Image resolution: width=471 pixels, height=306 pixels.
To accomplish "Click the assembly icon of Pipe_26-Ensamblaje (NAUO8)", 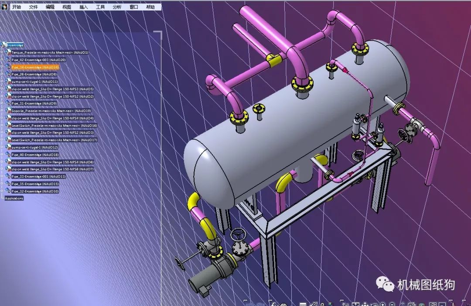I will pos(8,75).
